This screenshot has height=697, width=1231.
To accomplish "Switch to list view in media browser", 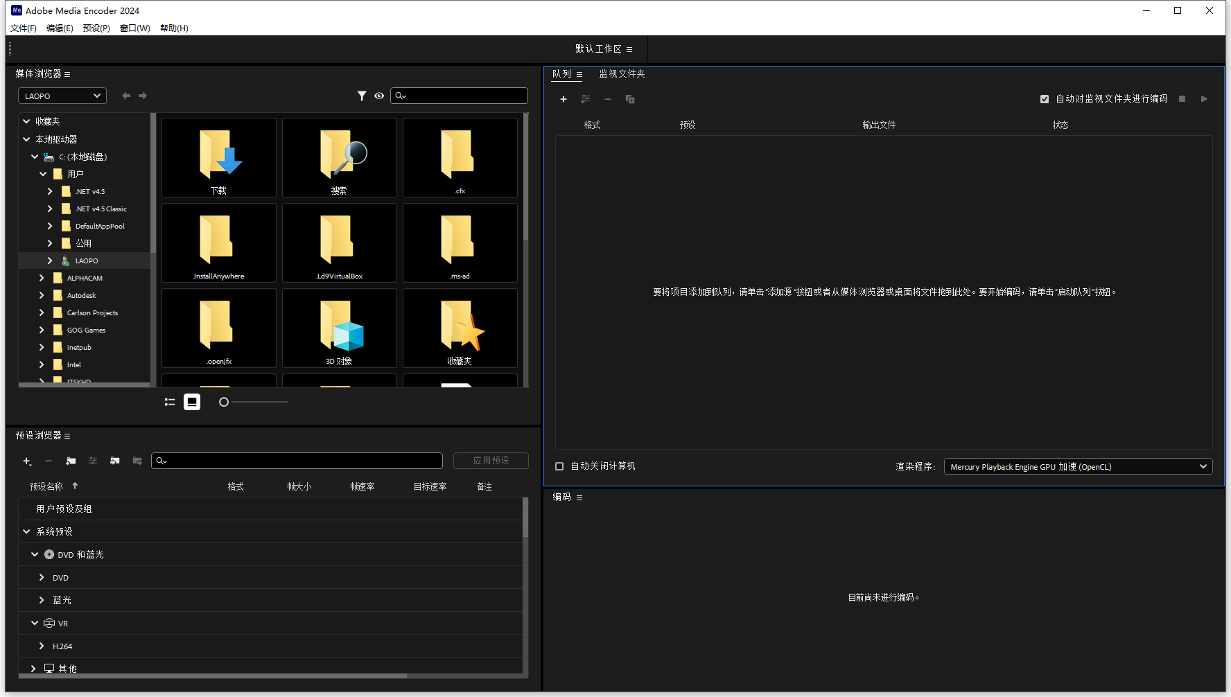I will coord(170,402).
